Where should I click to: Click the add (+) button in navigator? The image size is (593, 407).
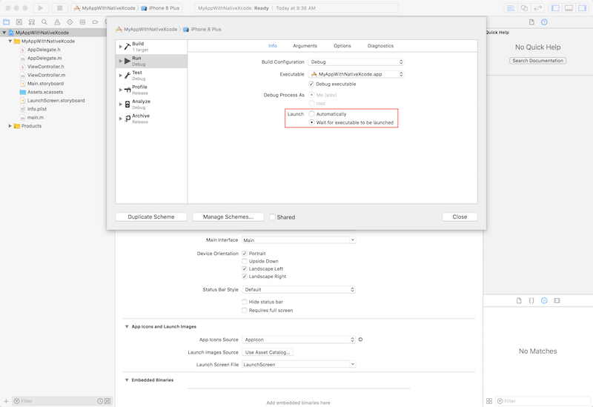pyautogui.click(x=6, y=401)
